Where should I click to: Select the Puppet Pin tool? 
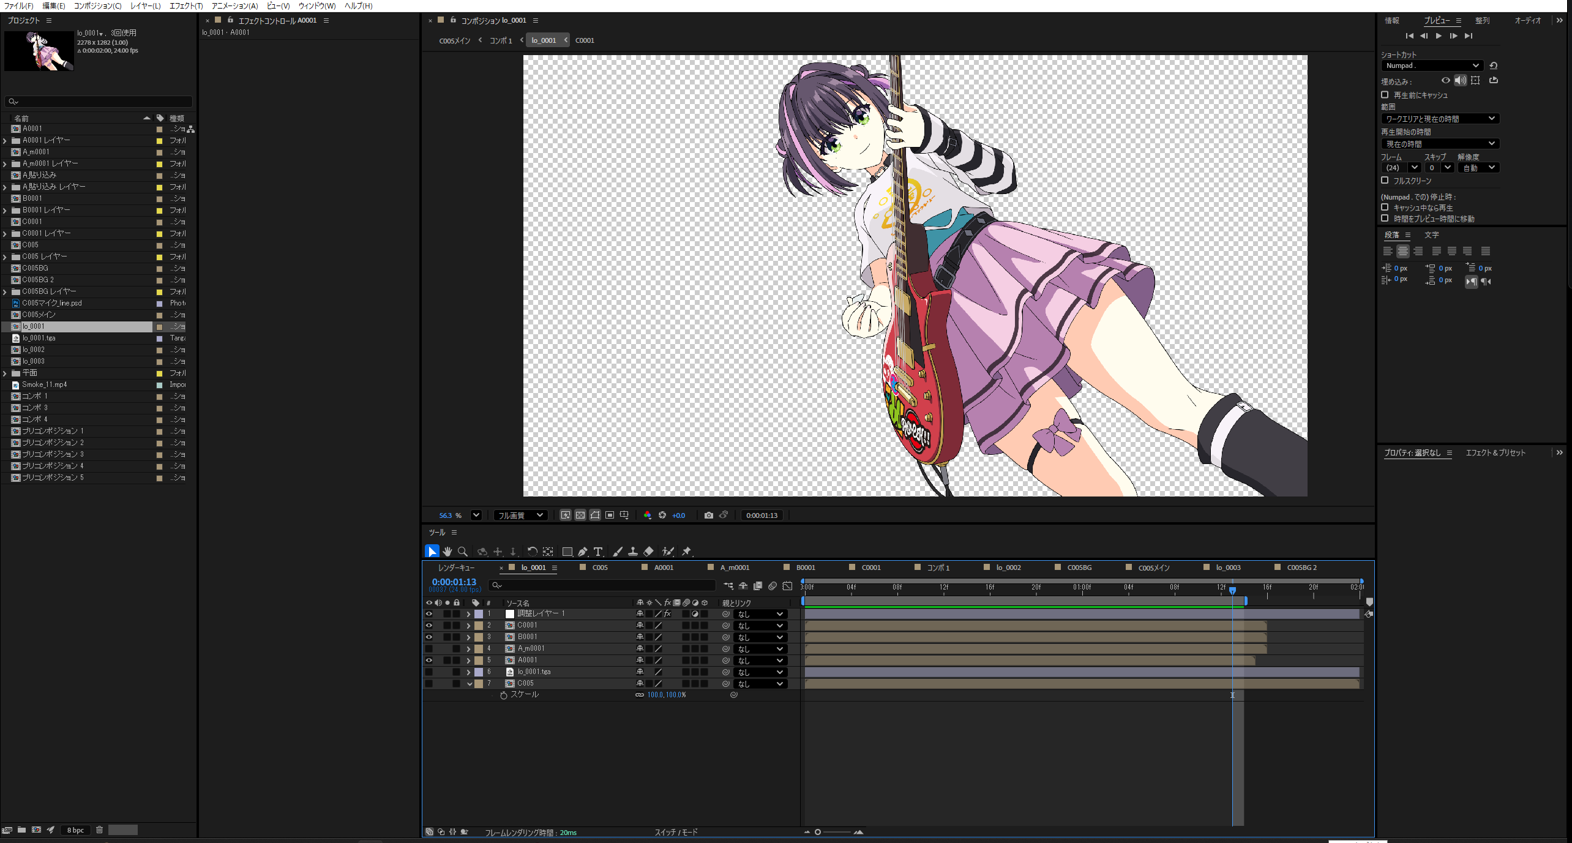pyautogui.click(x=686, y=552)
